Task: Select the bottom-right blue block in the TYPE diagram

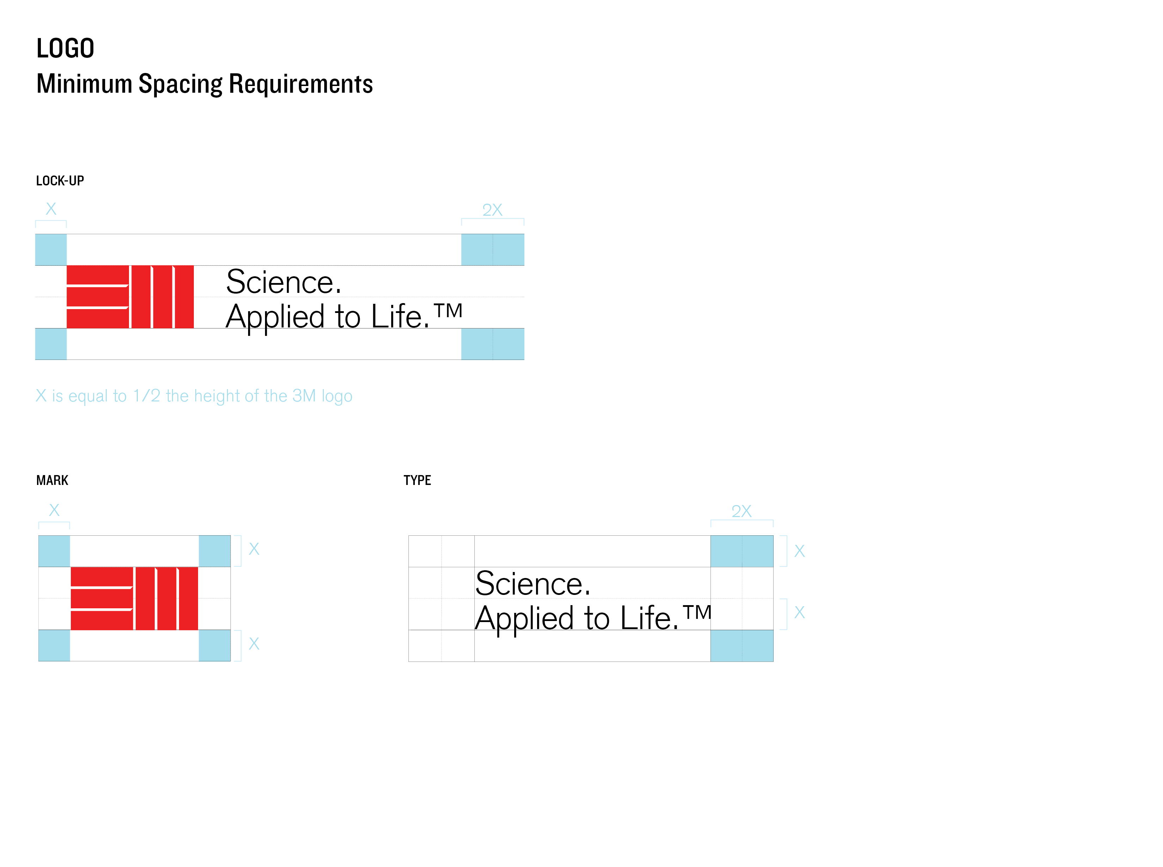Action: [x=742, y=646]
